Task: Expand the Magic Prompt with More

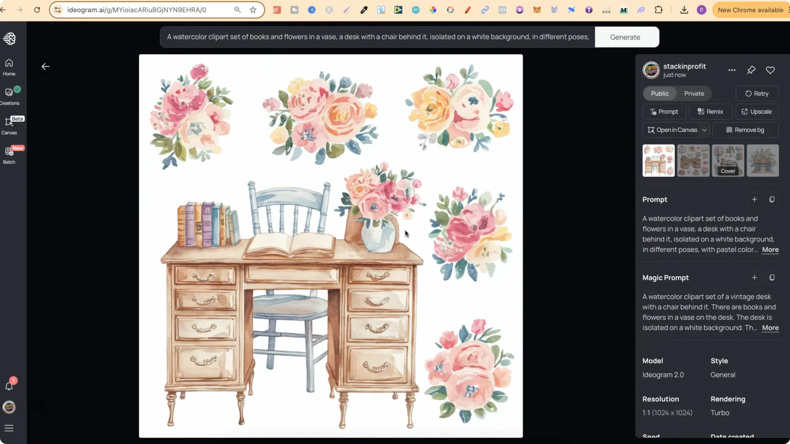Action: 770,328
